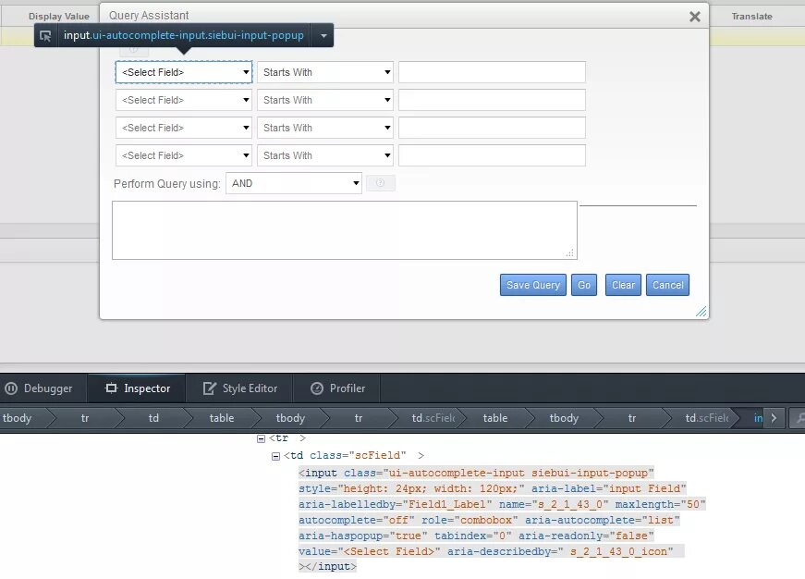Image resolution: width=805 pixels, height=579 pixels.
Task: Open first row Starts With operator dropdown
Action: pos(325,72)
